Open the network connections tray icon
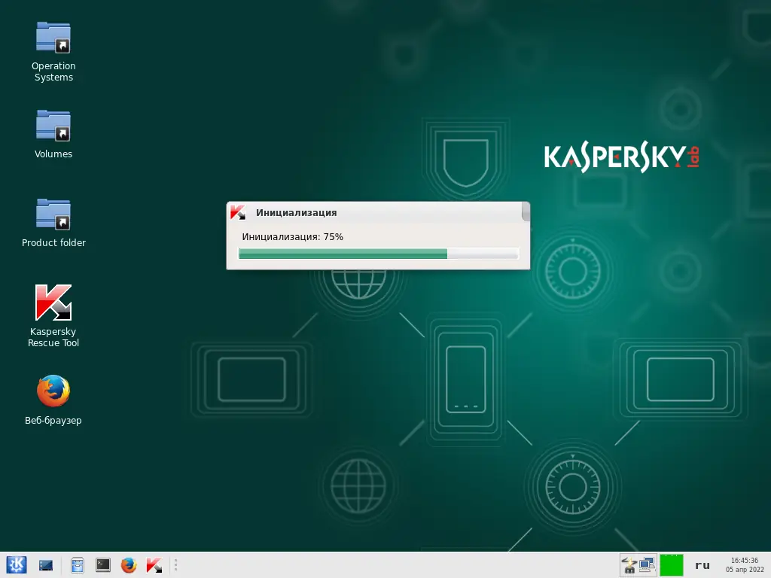771x578 pixels. (646, 564)
